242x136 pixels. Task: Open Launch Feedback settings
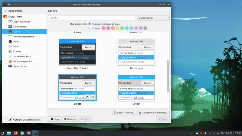point(22,56)
